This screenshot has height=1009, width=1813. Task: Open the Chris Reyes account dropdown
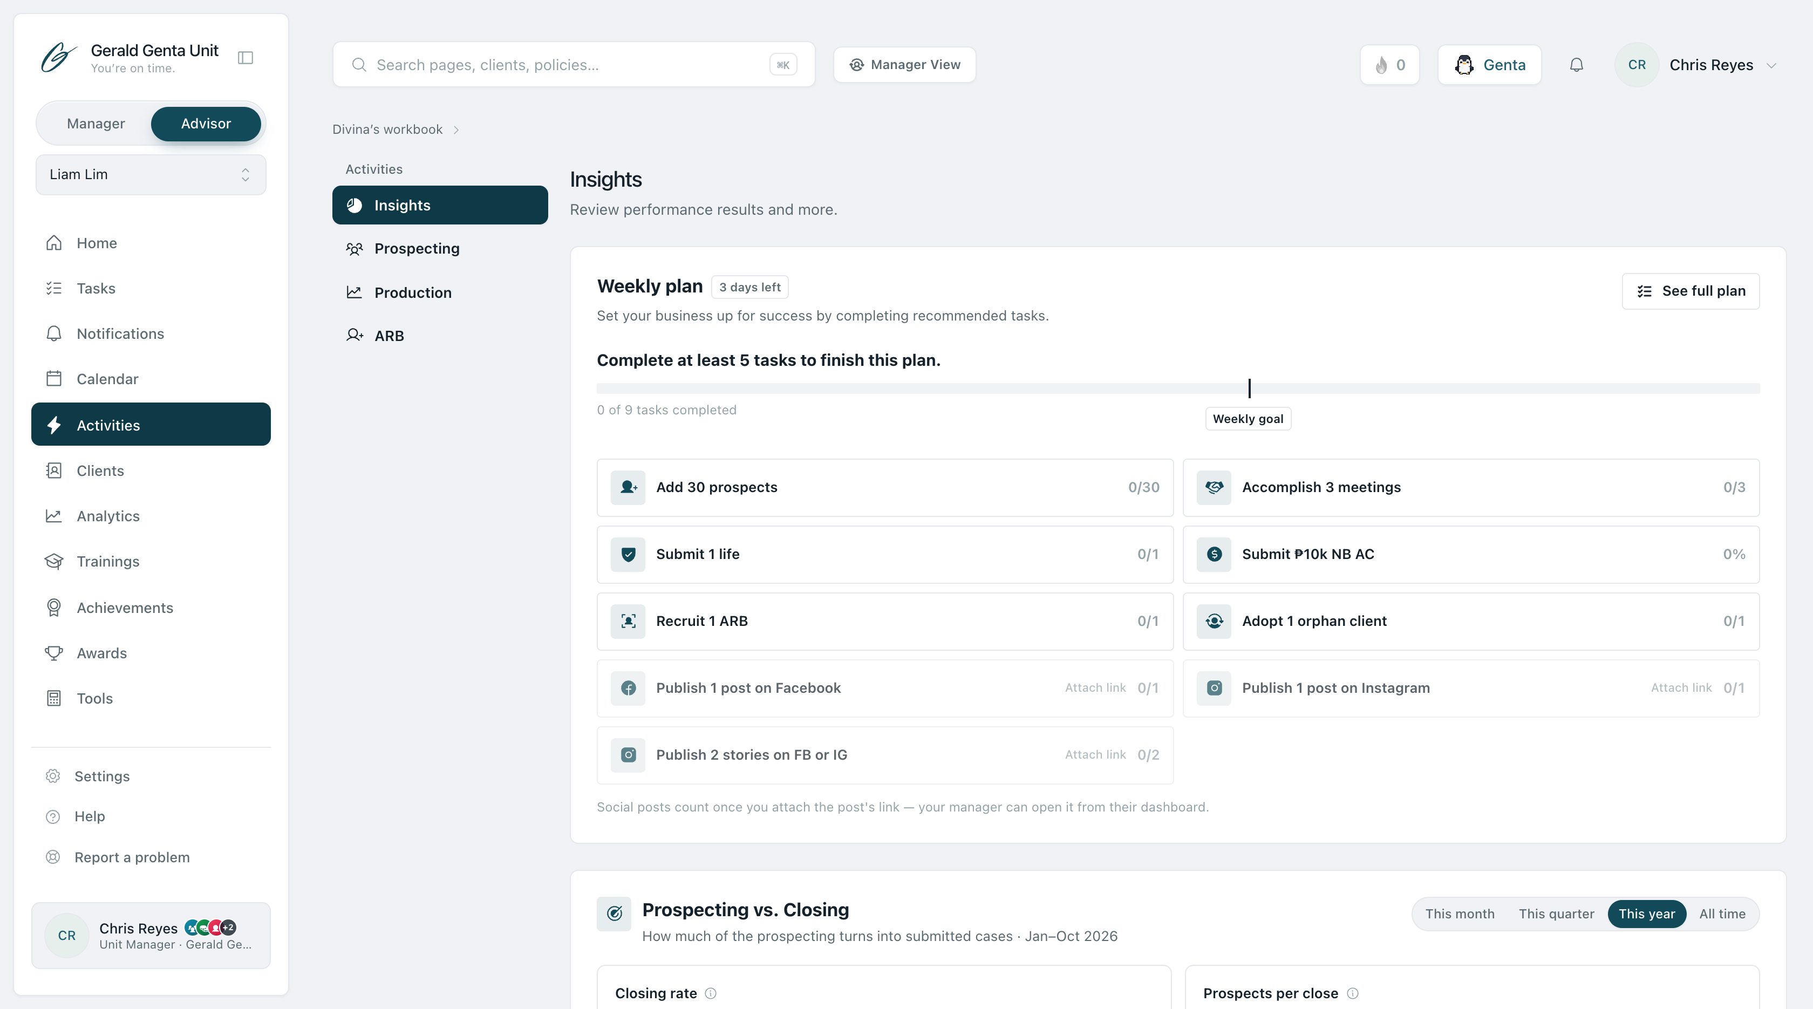[x=1696, y=65]
